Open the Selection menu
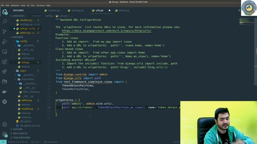257x144 pixels. (15, 5)
